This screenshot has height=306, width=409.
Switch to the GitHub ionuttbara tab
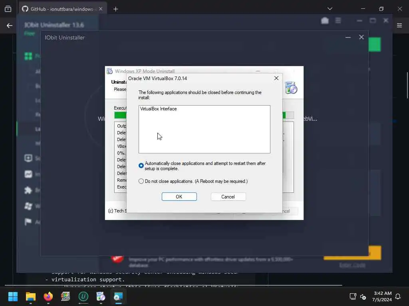tap(62, 9)
